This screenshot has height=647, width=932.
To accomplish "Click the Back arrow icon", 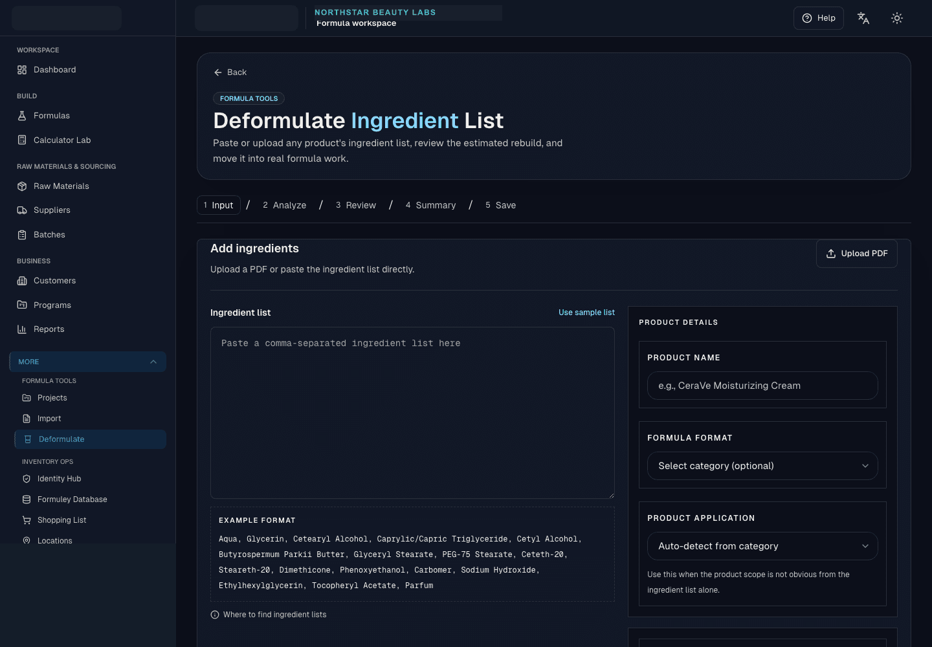I will point(218,72).
